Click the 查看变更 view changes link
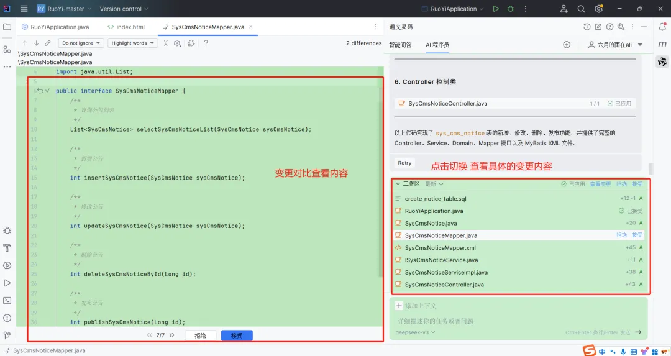The height and width of the screenshot is (356, 671). (600, 184)
